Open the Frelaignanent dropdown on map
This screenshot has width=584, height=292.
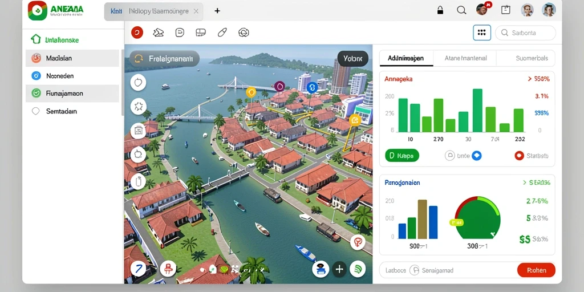point(164,59)
